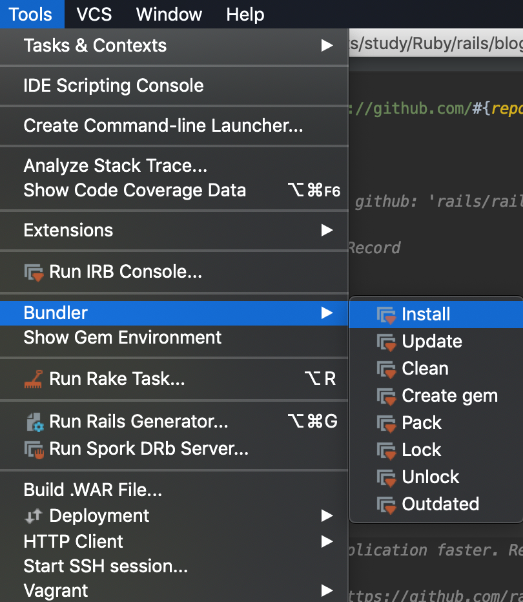
Task: Expand the Vagrant submenu arrow
Action: click(x=327, y=590)
